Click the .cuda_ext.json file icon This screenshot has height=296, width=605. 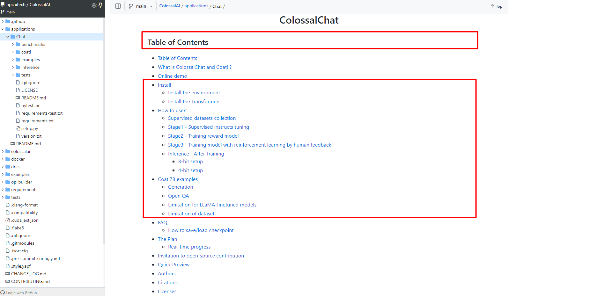click(x=8, y=220)
